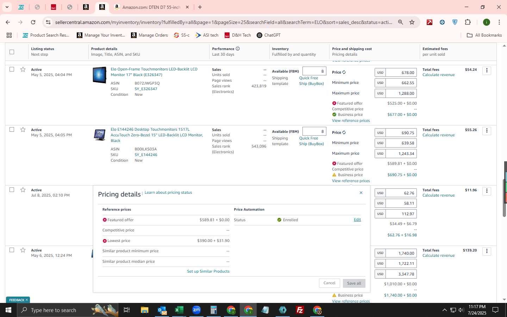Open Chrome's three-dot main menu
The height and width of the screenshot is (317, 507).
coord(499,22)
